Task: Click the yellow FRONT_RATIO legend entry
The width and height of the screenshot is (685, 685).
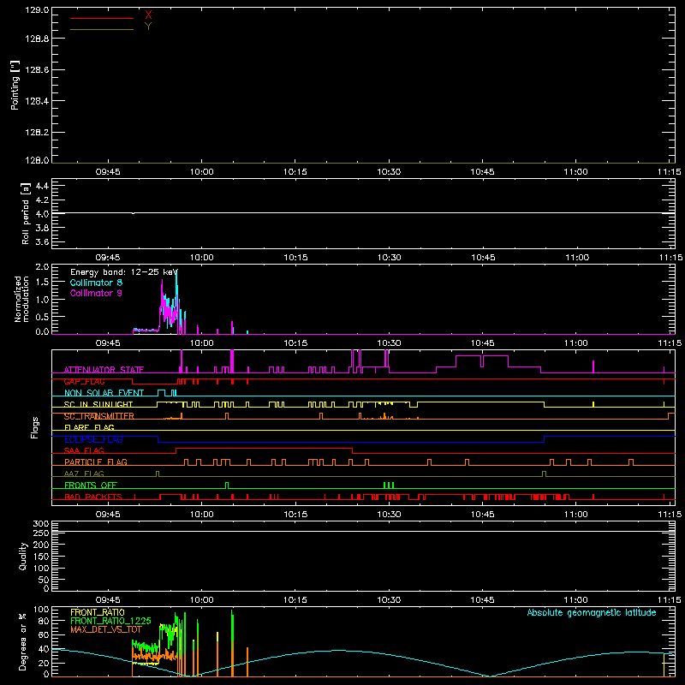Action: [98, 612]
